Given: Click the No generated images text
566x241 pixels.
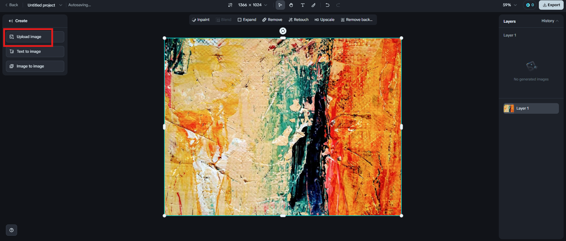Looking at the screenshot, I should click(x=531, y=79).
